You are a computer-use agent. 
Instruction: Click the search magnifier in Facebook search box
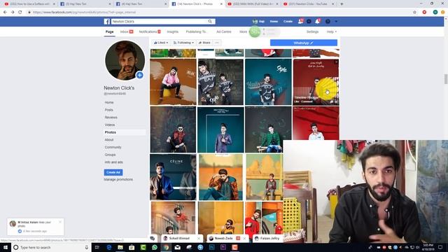(210, 22)
